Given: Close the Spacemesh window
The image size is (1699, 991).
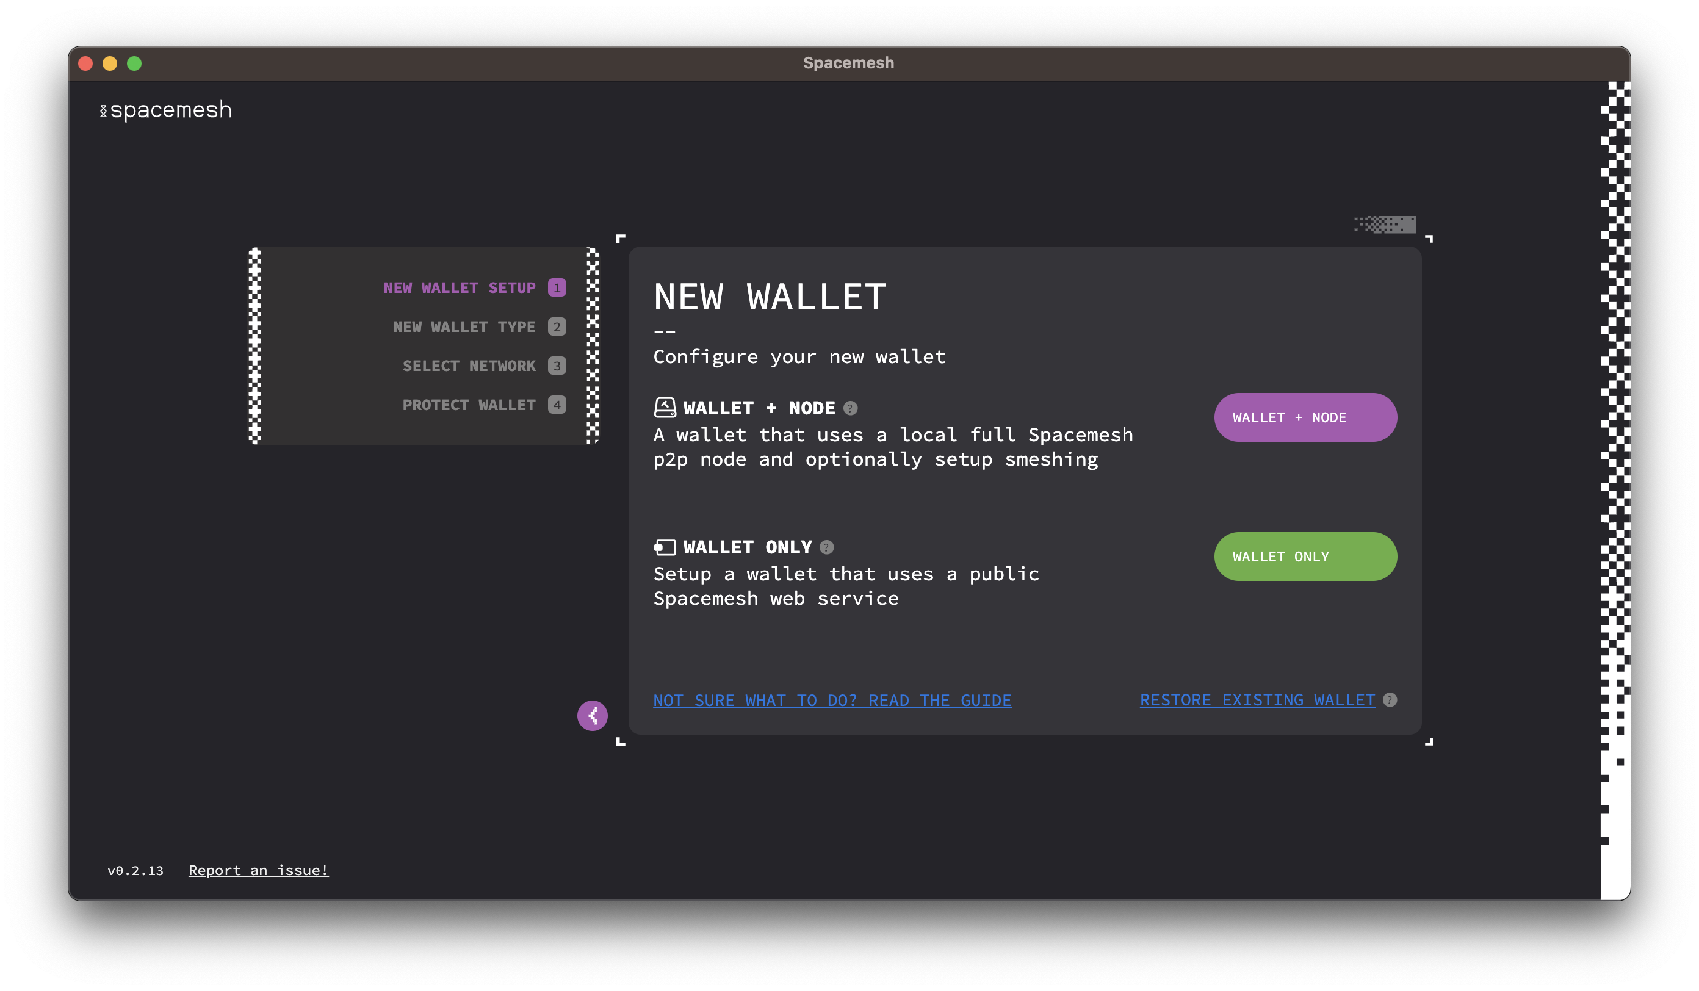Looking at the screenshot, I should tap(85, 63).
